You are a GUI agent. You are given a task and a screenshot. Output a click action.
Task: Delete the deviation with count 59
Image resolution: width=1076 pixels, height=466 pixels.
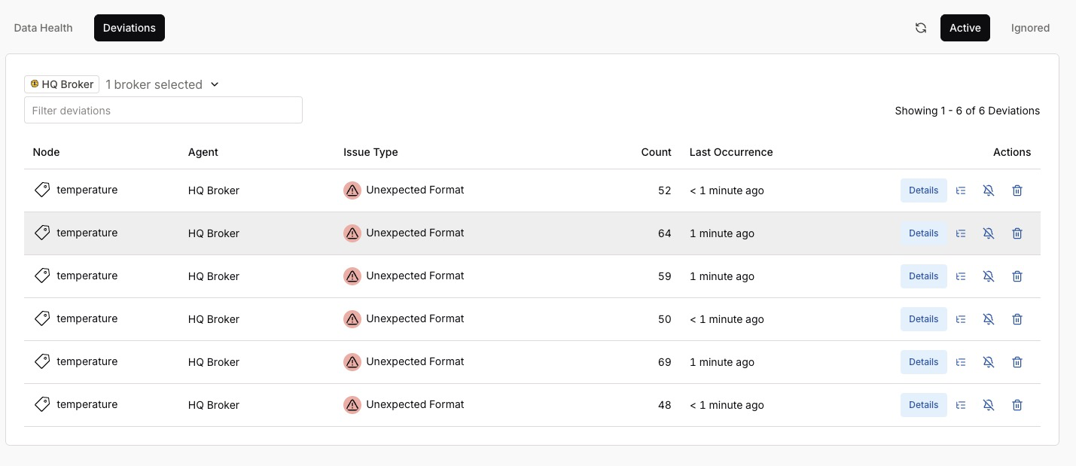coord(1017,276)
